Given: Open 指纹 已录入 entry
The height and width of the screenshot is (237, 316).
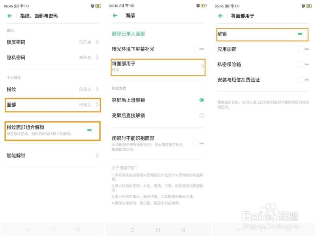Looking at the screenshot, I should point(53,89).
